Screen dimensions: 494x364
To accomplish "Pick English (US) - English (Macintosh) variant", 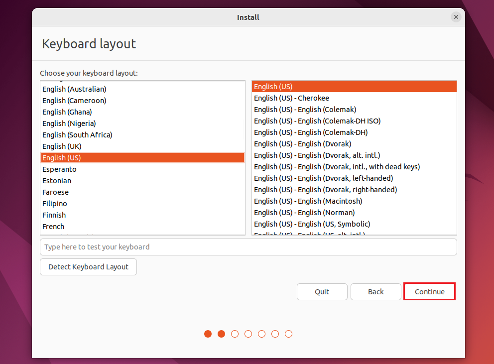I will [x=308, y=201].
